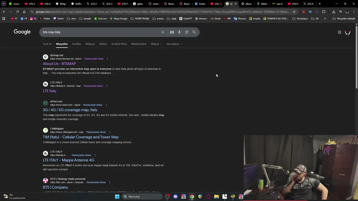Viewport: 358px width, 201px height.
Task: Open Opera GX from the taskbar
Action: point(208,197)
